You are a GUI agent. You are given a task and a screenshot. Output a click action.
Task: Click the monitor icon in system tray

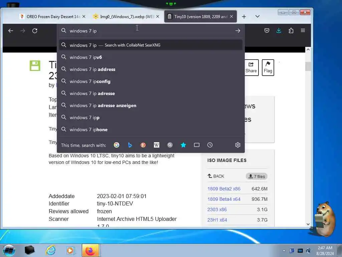(300, 251)
